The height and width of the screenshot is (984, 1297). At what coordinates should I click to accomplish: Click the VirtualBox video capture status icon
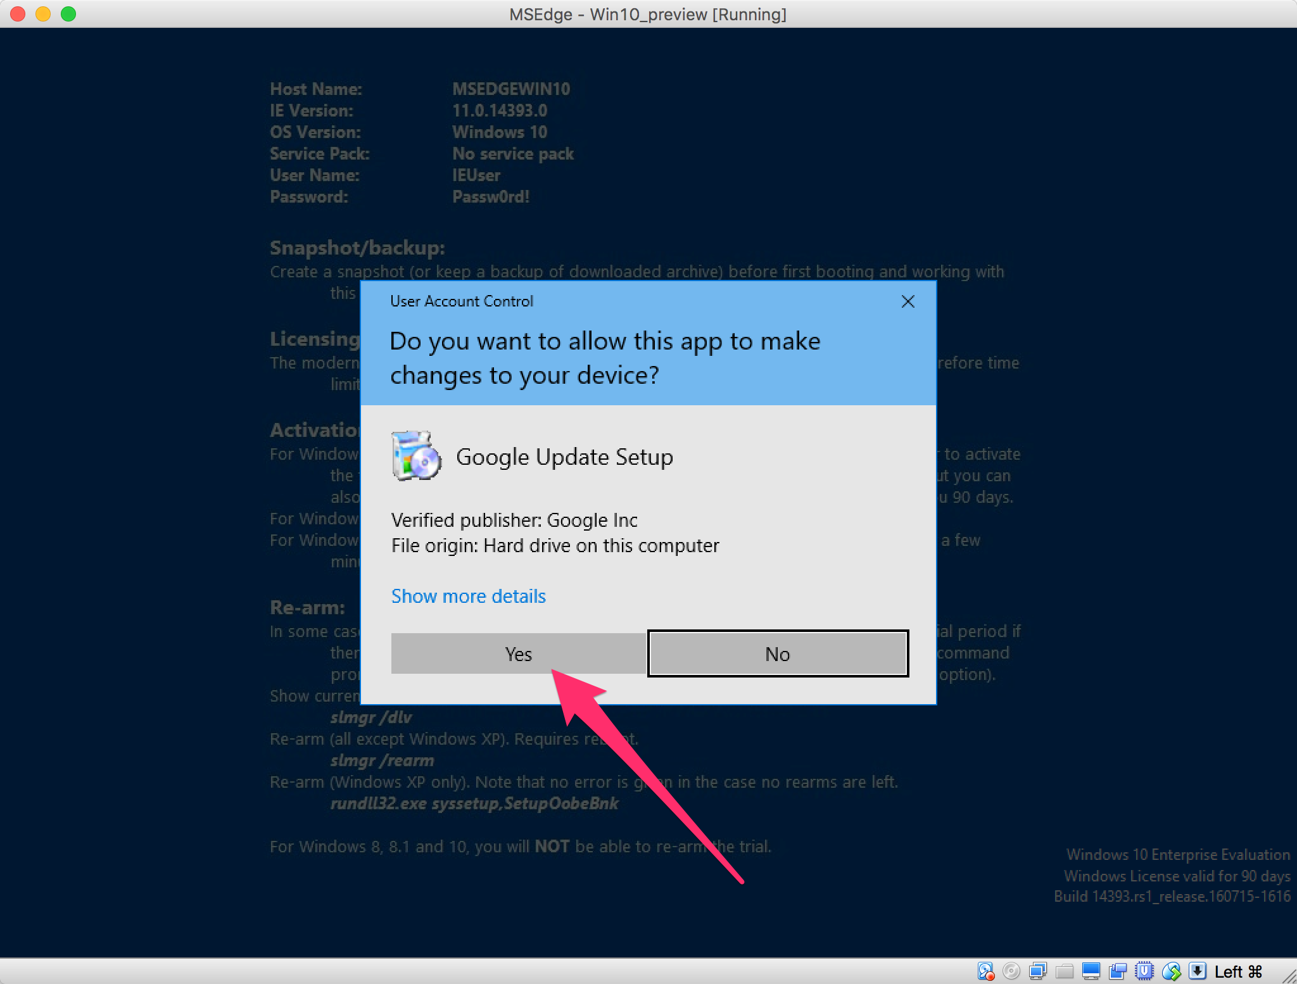[x=1118, y=971]
